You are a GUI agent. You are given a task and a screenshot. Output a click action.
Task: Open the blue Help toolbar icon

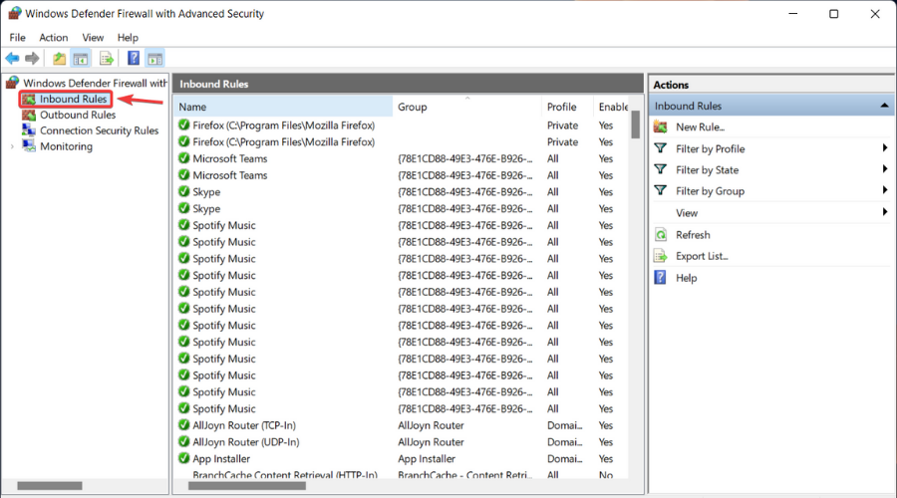134,59
